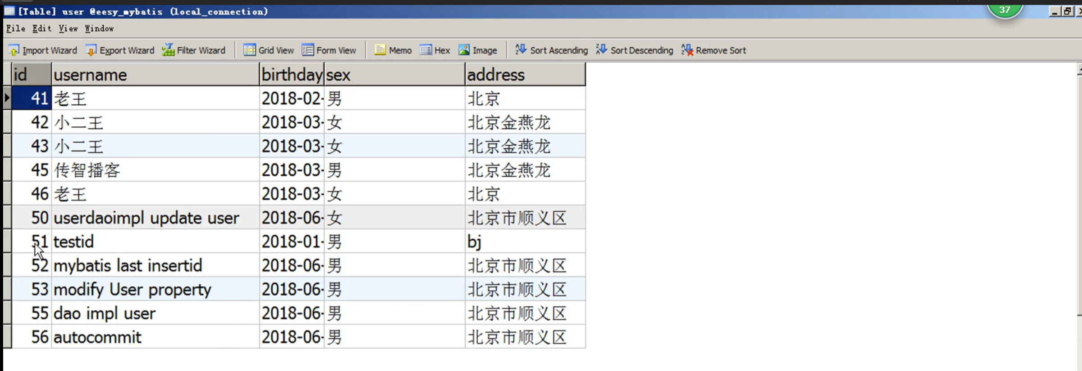Select the id cell 56
This screenshot has width=1082, height=371.
tap(32, 337)
